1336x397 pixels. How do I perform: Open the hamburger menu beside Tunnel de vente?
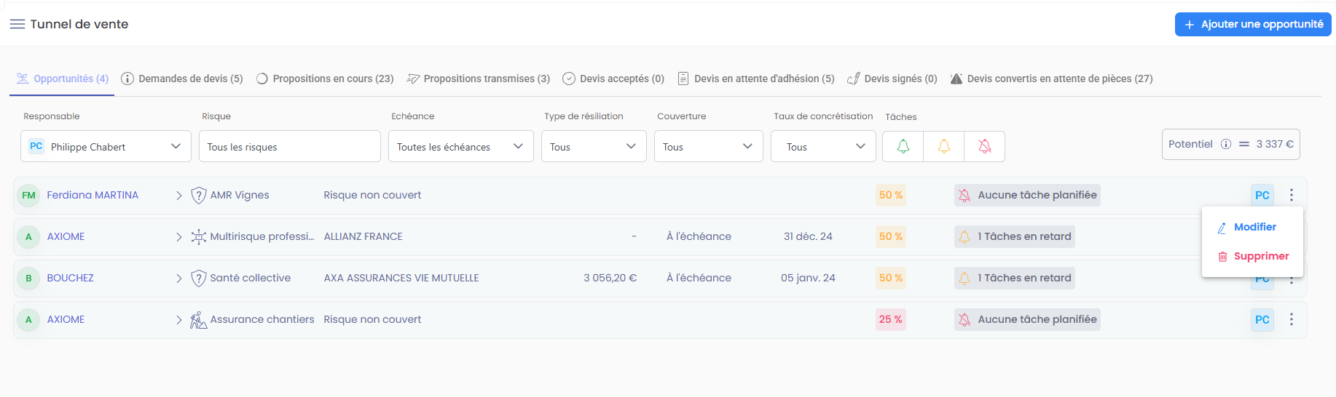17,24
